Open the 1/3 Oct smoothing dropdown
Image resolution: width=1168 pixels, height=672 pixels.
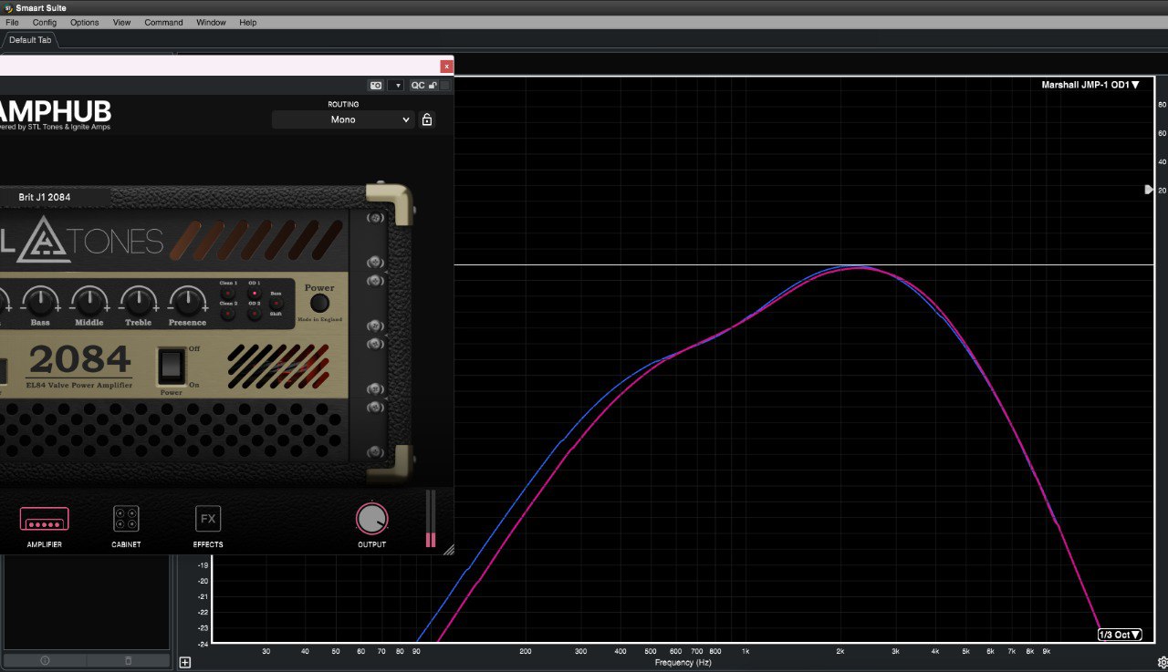[x=1120, y=635]
